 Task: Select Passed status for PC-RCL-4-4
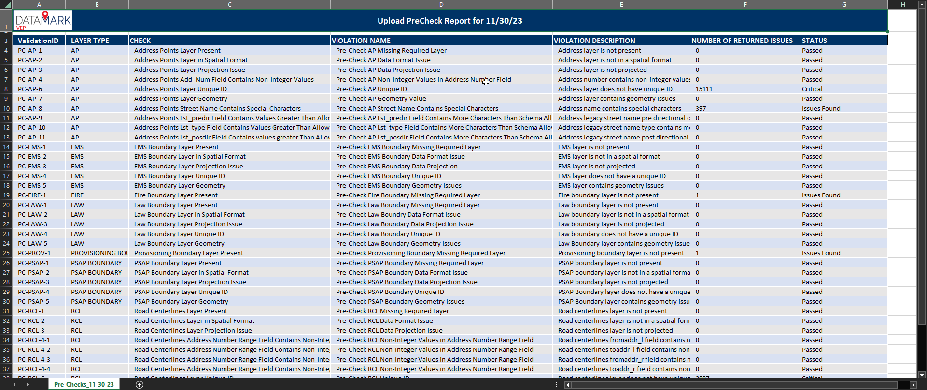click(x=844, y=369)
